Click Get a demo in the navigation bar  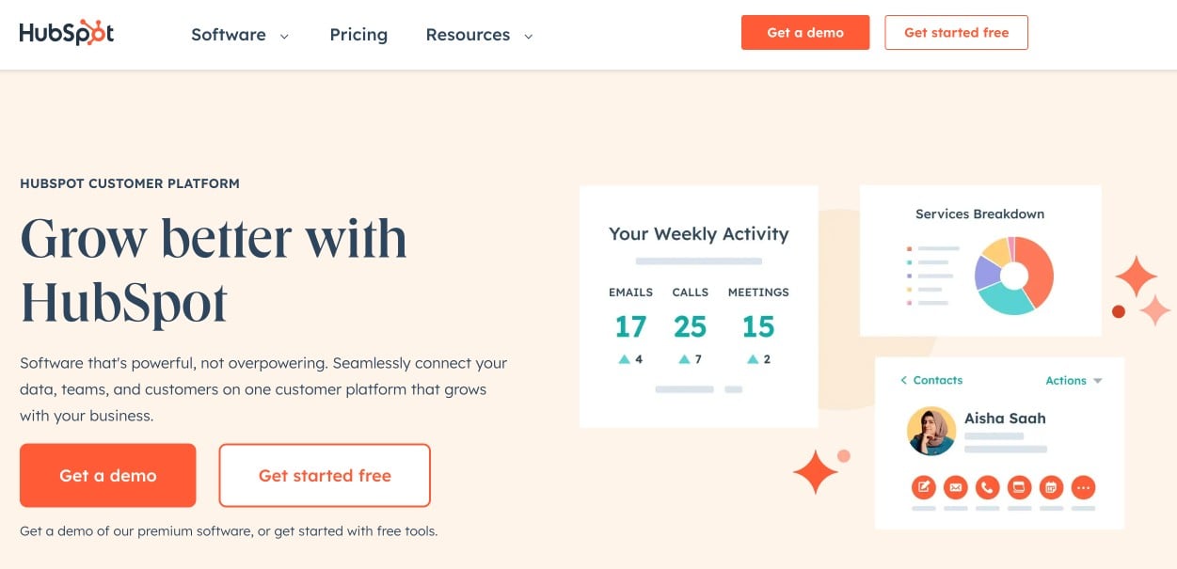(x=805, y=33)
